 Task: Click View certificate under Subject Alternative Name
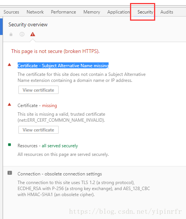pyautogui.click(x=38, y=90)
